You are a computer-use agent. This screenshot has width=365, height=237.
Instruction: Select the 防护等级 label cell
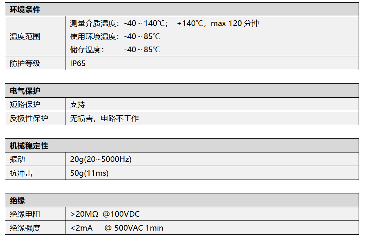(25, 63)
